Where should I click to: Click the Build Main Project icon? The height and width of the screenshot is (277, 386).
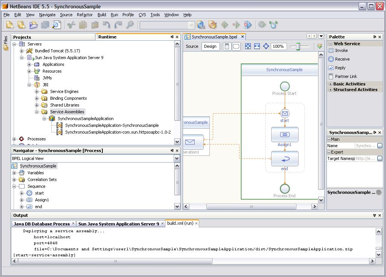(x=201, y=25)
